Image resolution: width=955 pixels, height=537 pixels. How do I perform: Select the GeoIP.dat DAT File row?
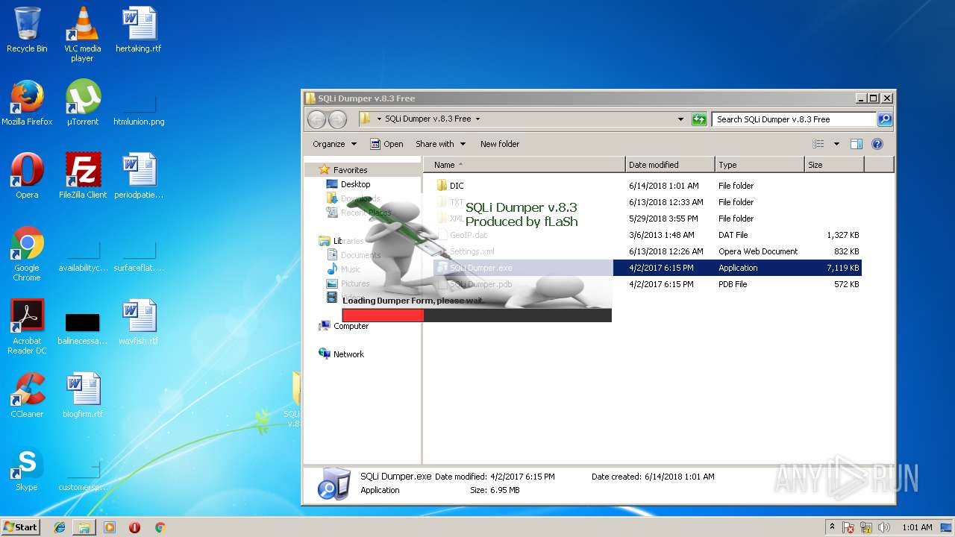(646, 235)
